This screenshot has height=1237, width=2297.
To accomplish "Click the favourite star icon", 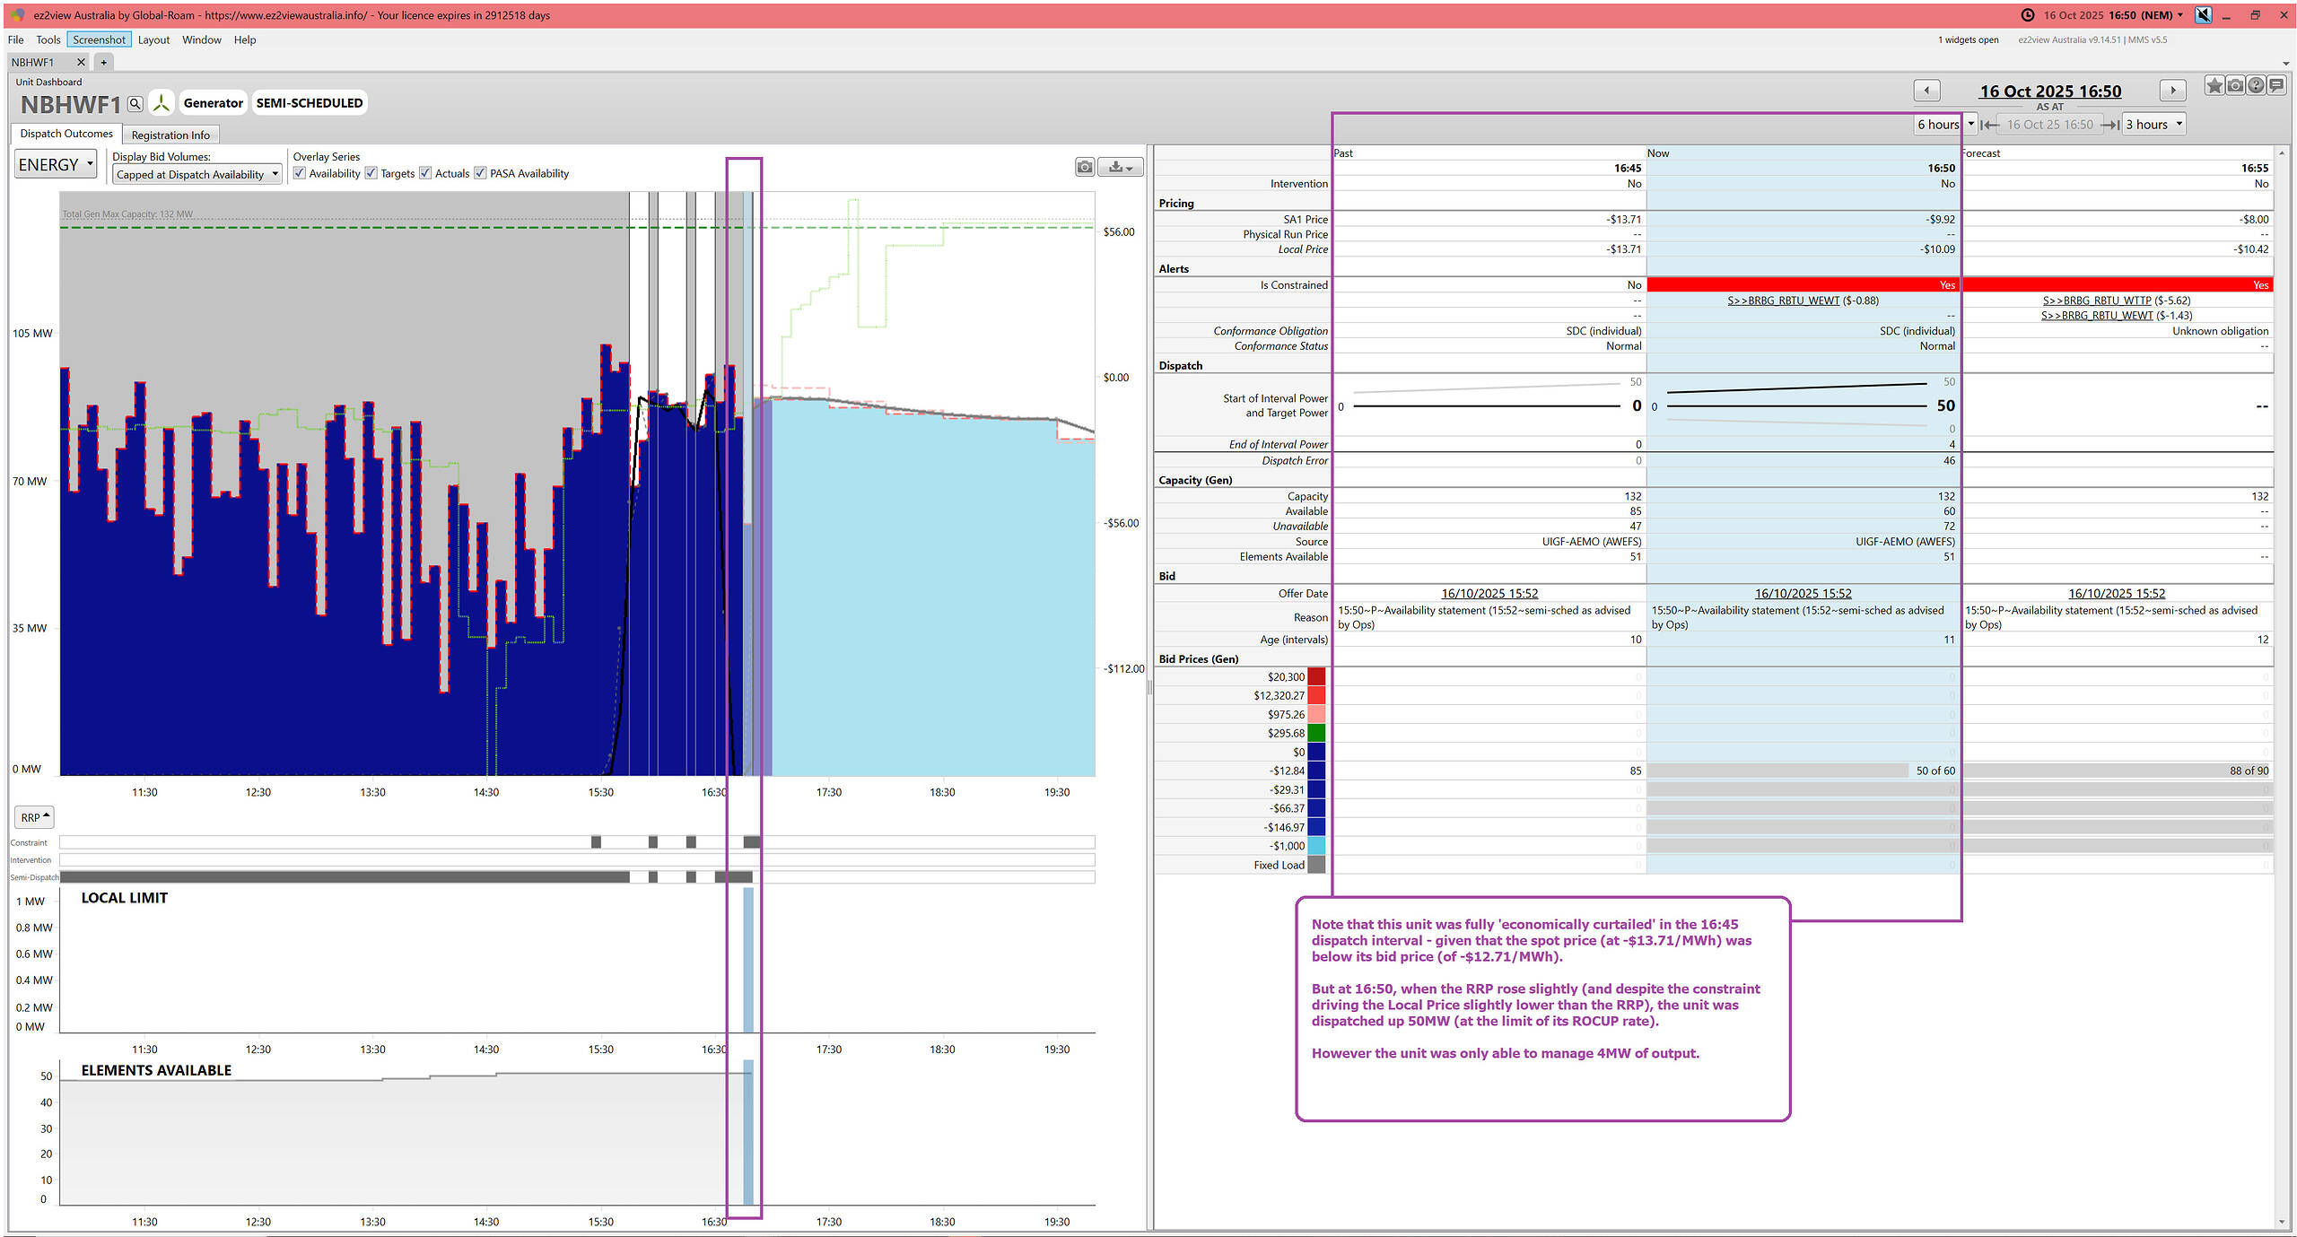I will (x=2214, y=86).
